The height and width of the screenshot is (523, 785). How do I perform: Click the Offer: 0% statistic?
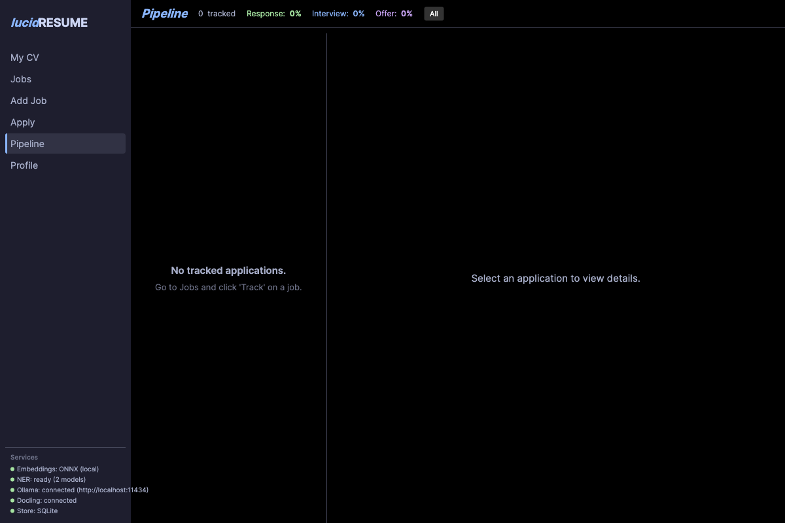pos(394,14)
